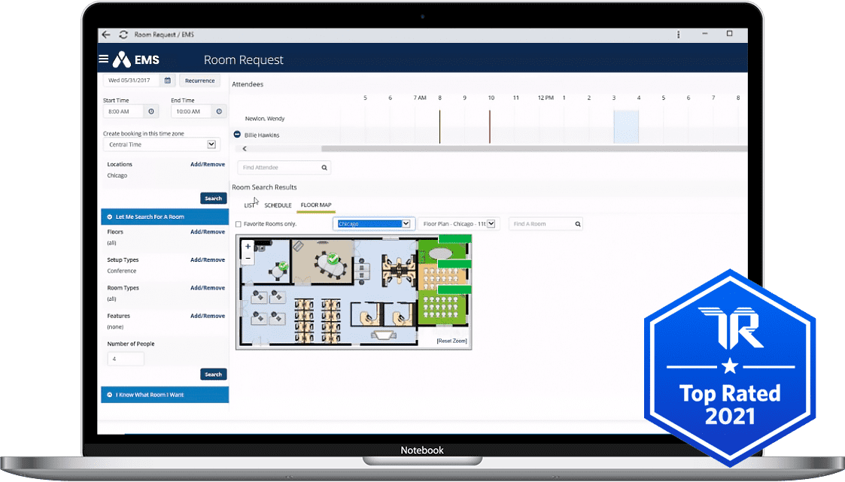This screenshot has width=845, height=482.
Task: Click the Start Time 8:00 AM field
Action: [x=123, y=111]
